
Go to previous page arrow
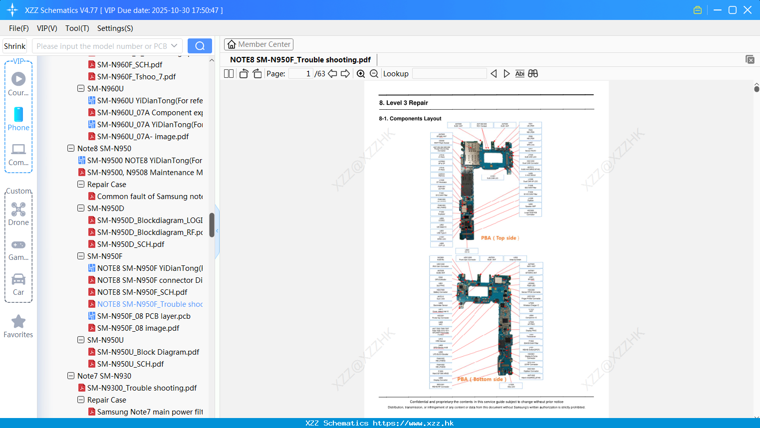point(332,73)
